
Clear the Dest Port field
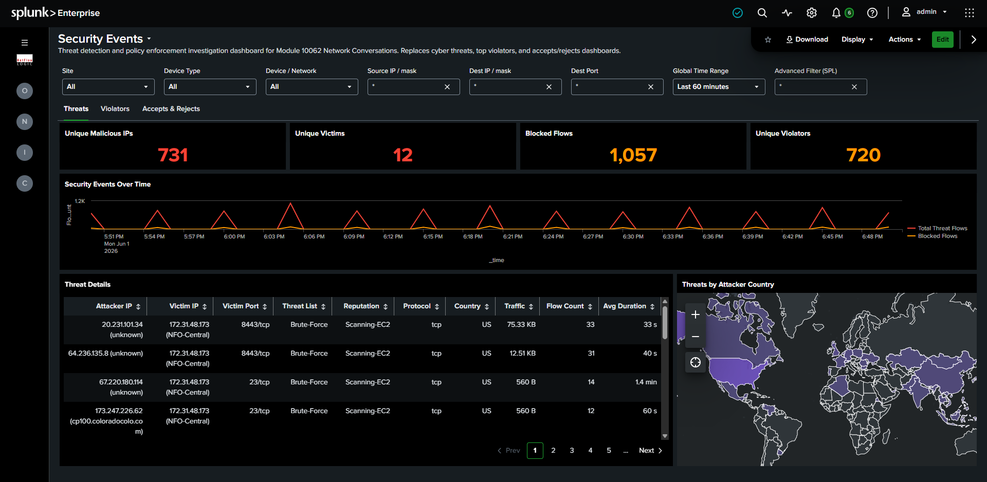(x=651, y=87)
